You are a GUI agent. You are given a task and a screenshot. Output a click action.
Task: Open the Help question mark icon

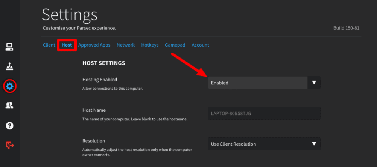pos(9,125)
